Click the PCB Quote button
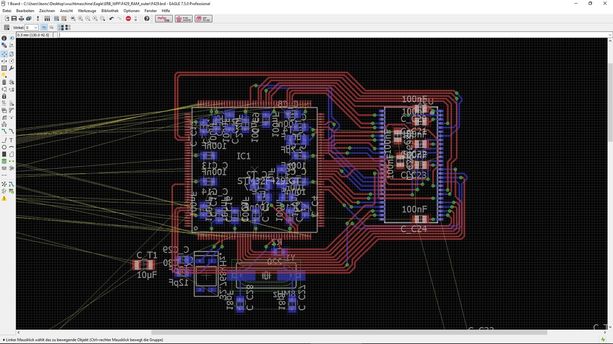 pos(183,19)
